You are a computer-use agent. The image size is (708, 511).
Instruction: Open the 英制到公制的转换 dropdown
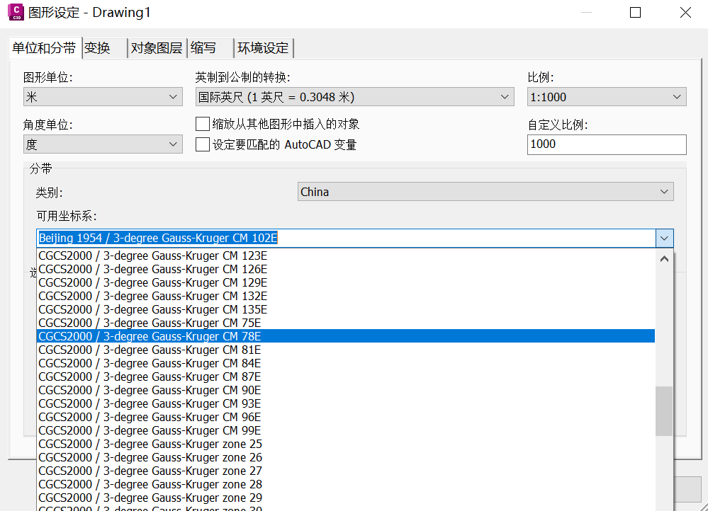pos(504,96)
